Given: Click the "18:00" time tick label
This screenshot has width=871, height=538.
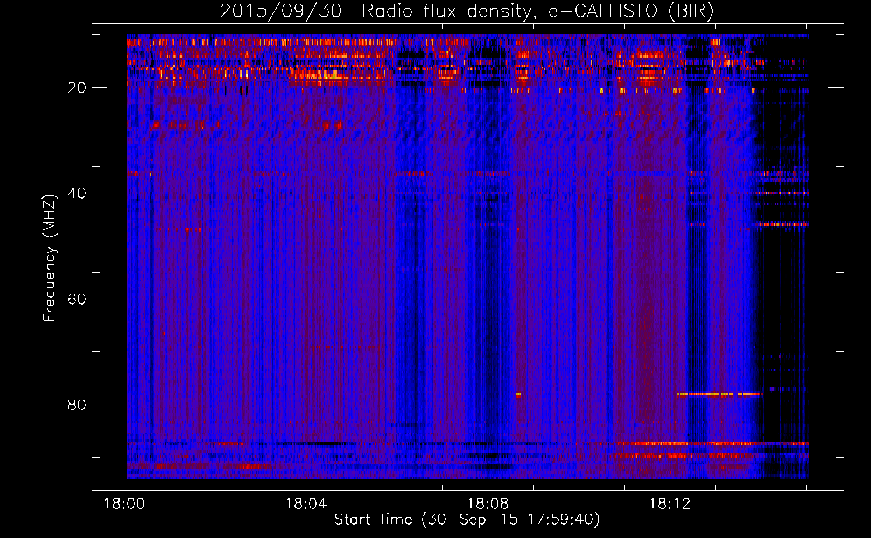Looking at the screenshot, I should pyautogui.click(x=124, y=504).
